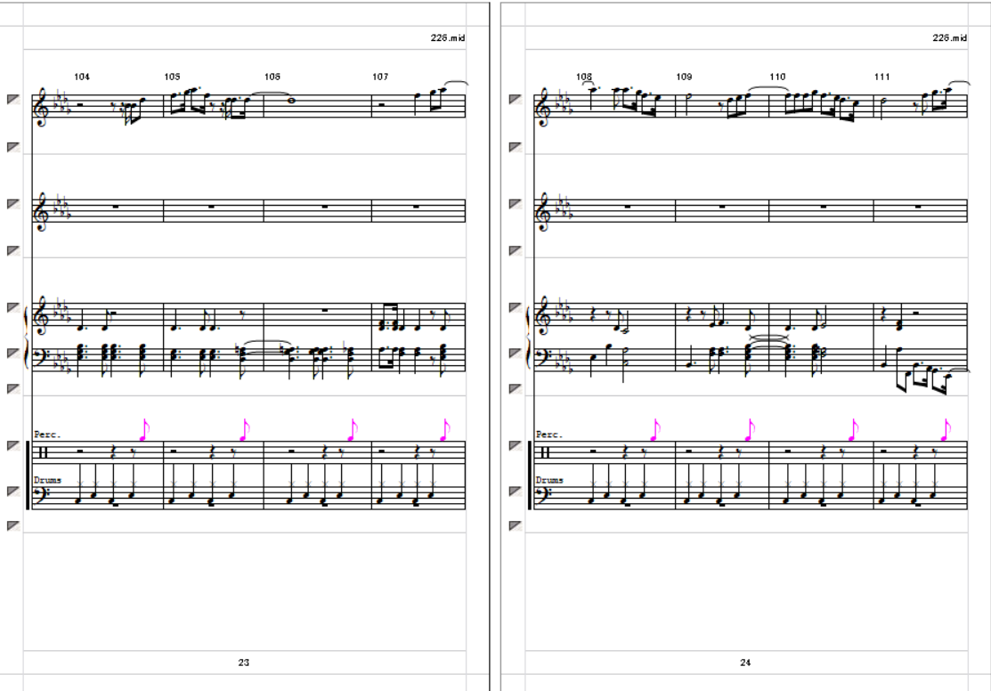The height and width of the screenshot is (691, 991).
Task: Click the Drums staff handle on page 23
Action: tap(13, 492)
